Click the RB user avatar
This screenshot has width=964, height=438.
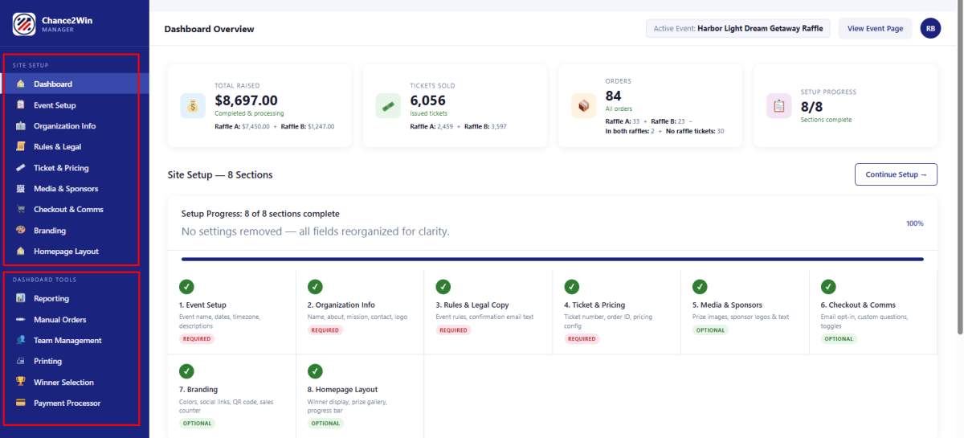(930, 28)
